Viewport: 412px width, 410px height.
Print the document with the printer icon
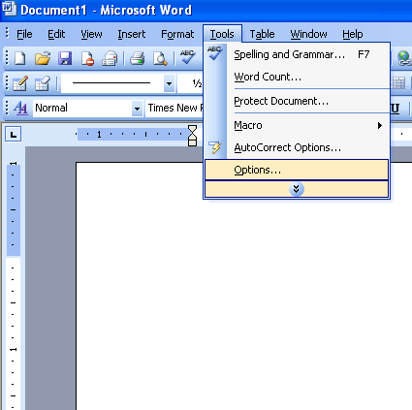point(138,58)
